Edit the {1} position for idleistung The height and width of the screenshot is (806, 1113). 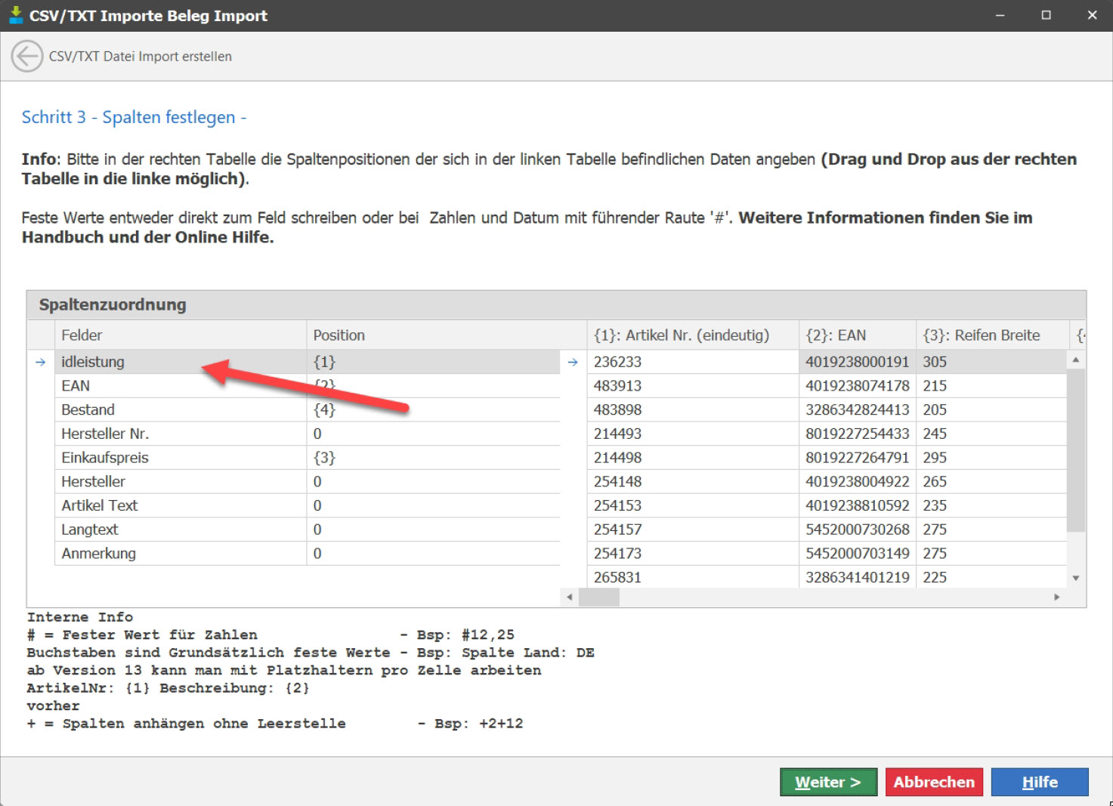point(434,362)
